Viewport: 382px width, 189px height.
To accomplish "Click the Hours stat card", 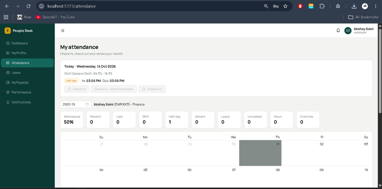I will 282,119.
